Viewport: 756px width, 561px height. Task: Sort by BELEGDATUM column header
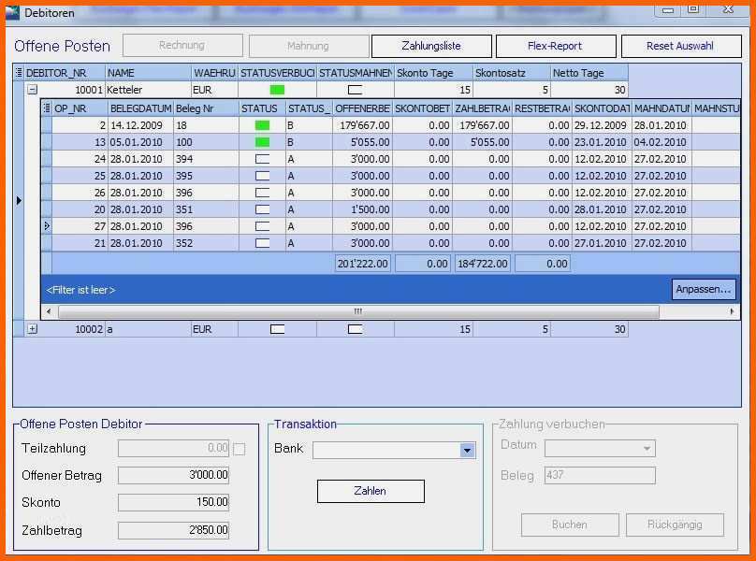140,108
